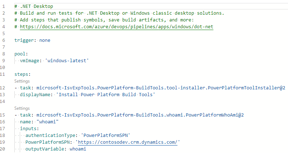Open the docs.microsoft.com dot-net documentation URL
The width and height of the screenshot is (288, 153).
coord(117,27)
